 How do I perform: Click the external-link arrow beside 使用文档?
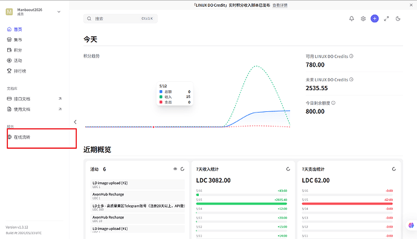click(60, 109)
